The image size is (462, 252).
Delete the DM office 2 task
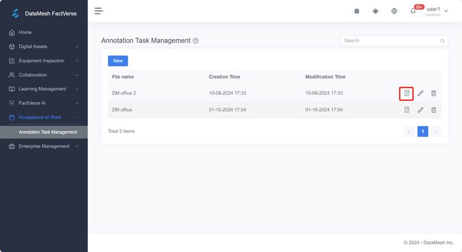(x=434, y=94)
